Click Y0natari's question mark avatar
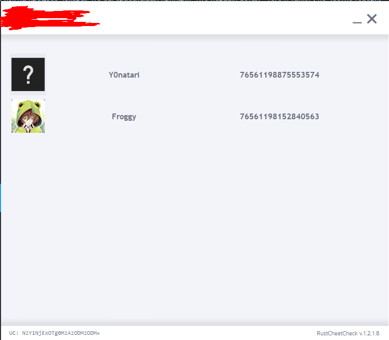 (28, 74)
